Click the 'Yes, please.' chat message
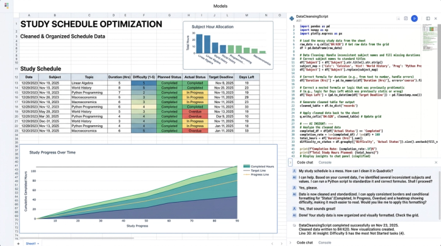This screenshot has width=441, height=246. tap(308, 188)
